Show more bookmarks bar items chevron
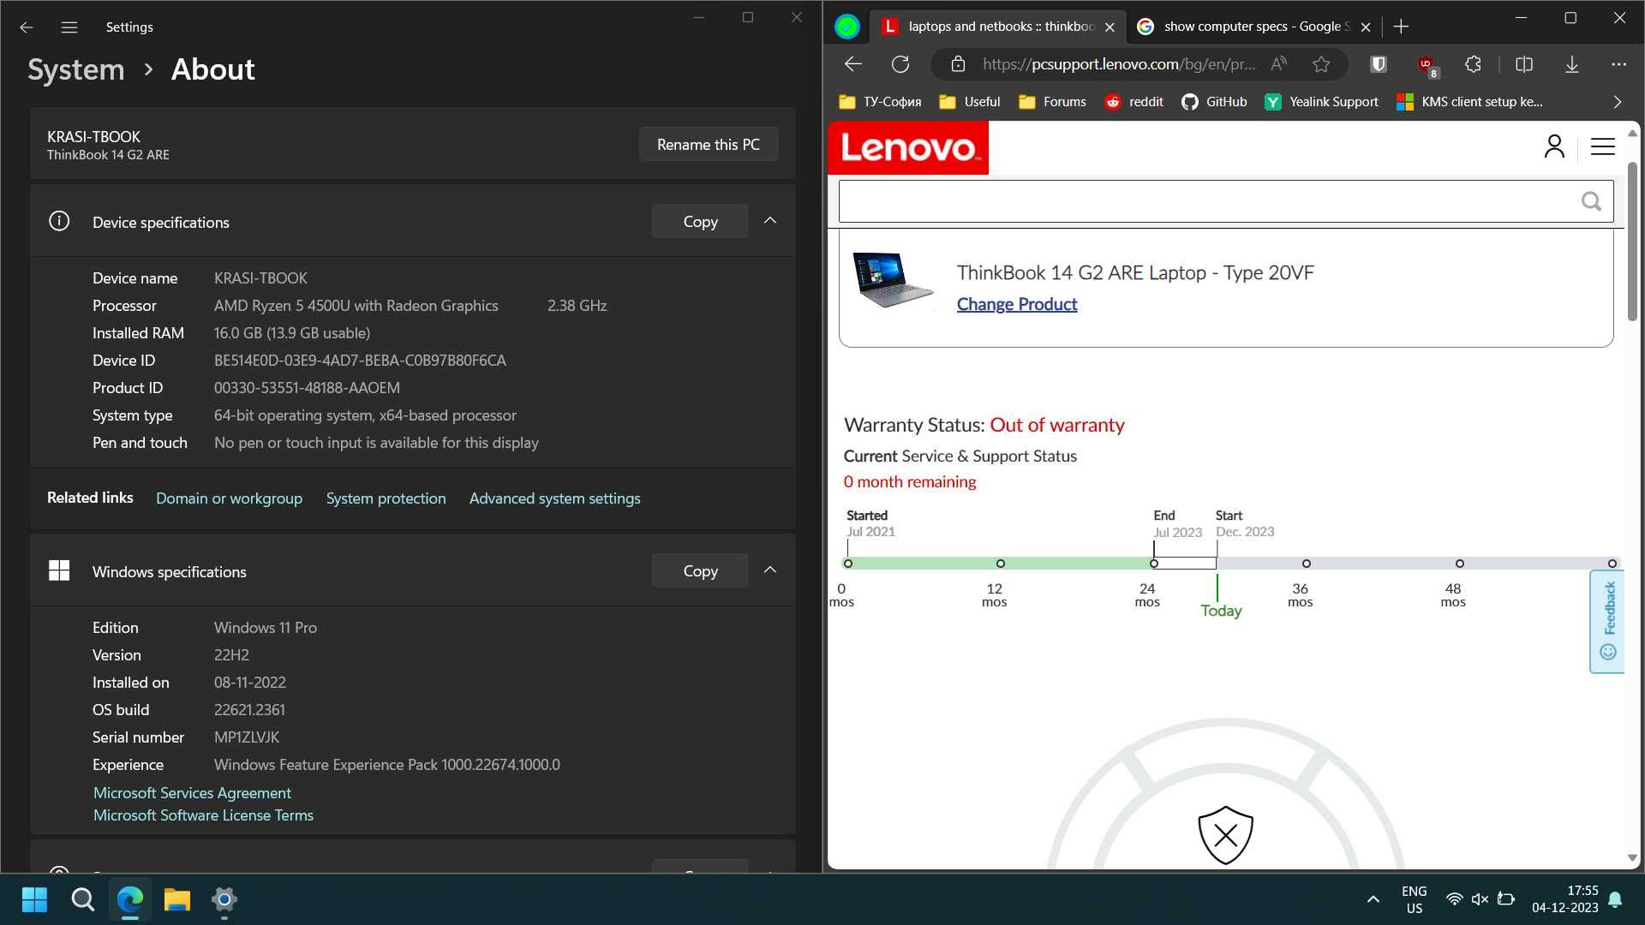The height and width of the screenshot is (925, 1645). pyautogui.click(x=1617, y=102)
